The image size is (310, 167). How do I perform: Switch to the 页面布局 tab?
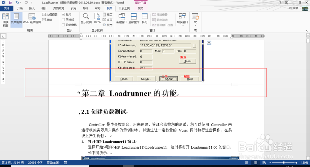59,8
